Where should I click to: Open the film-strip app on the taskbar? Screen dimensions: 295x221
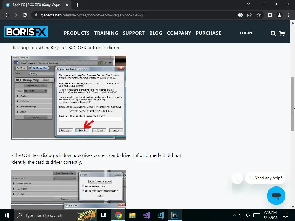point(175,215)
